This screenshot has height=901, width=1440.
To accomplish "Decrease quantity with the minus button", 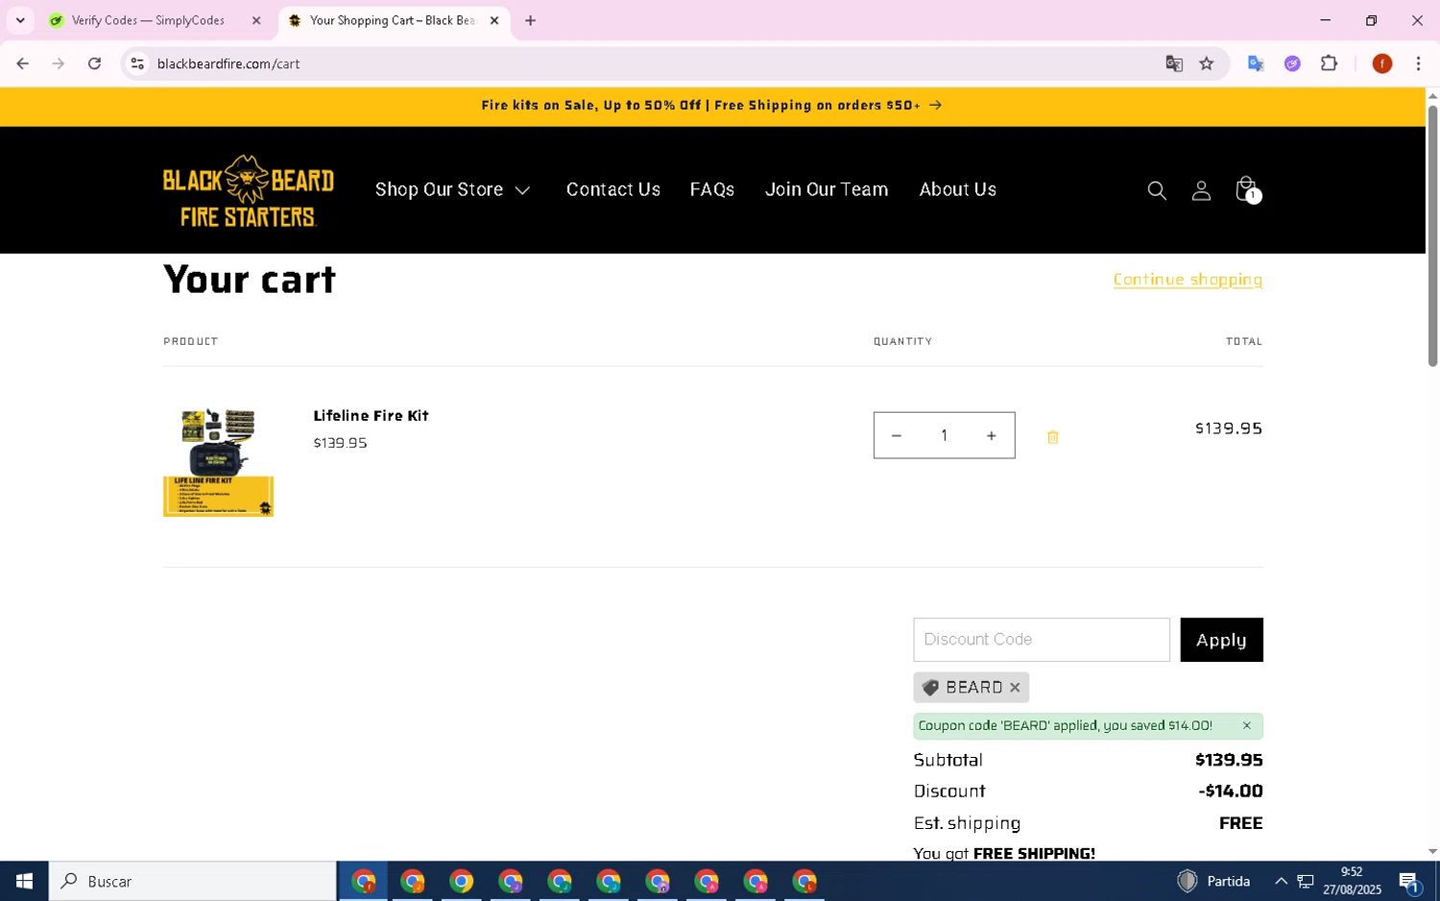I will 897,436.
